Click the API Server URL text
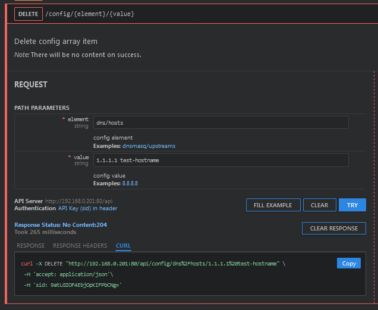The image size is (378, 310). click(x=78, y=201)
